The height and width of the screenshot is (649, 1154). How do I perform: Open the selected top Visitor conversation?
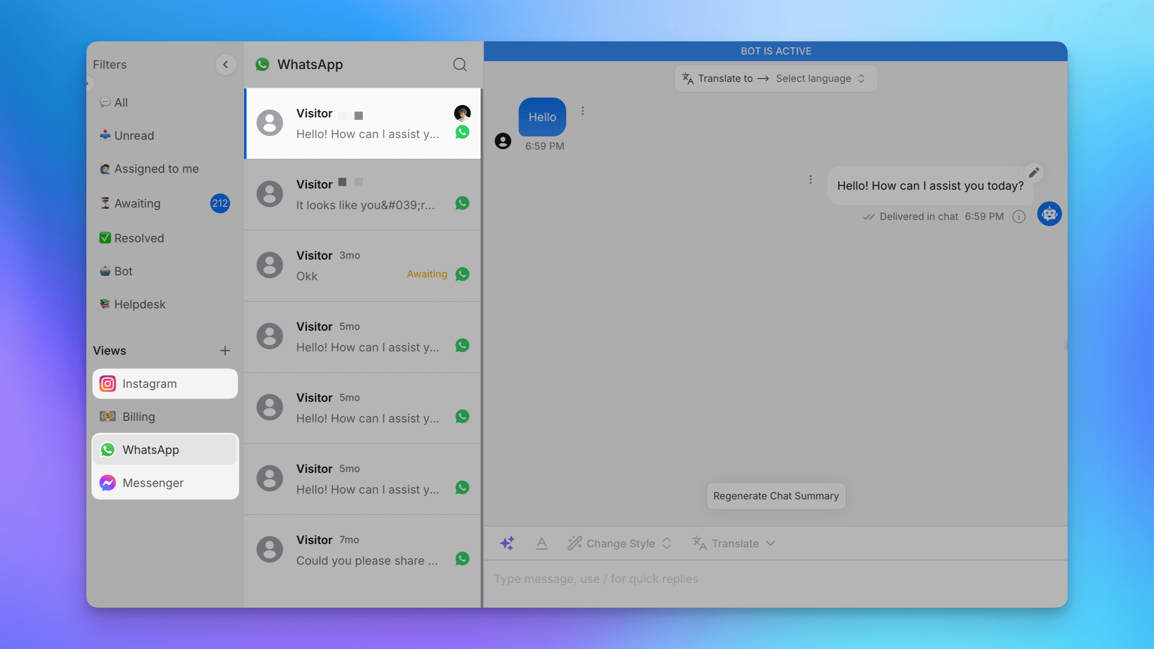(x=363, y=124)
